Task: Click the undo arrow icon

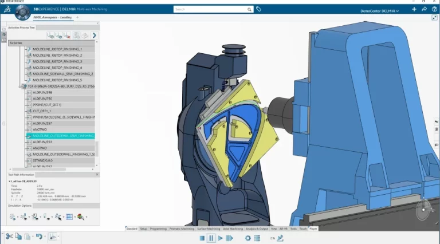Action: pos(38,236)
